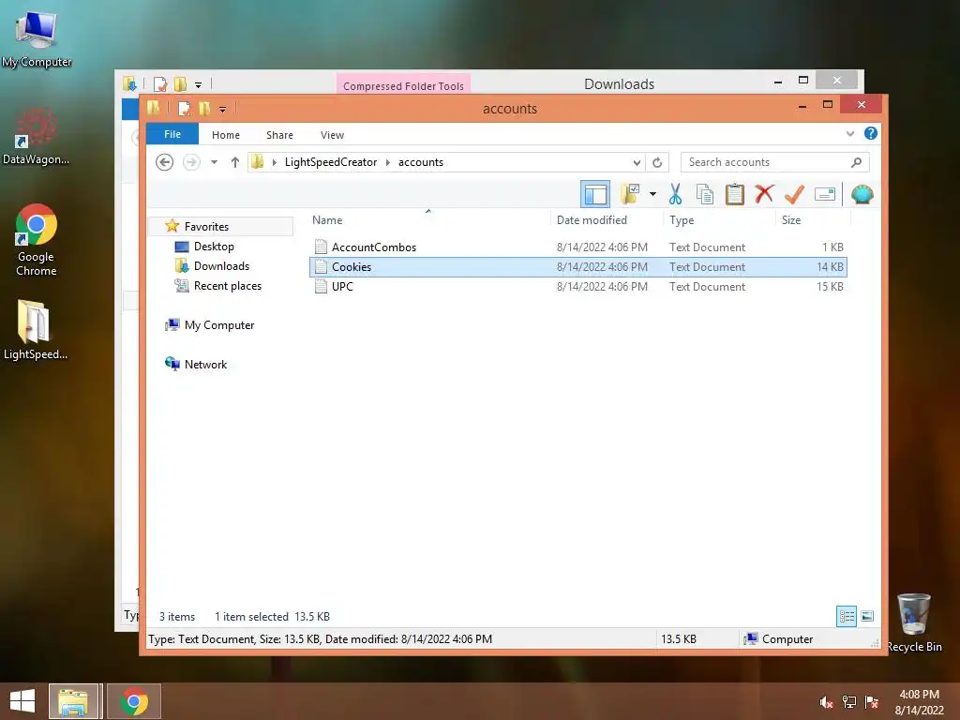Open the Home ribbon tab

pos(225,135)
